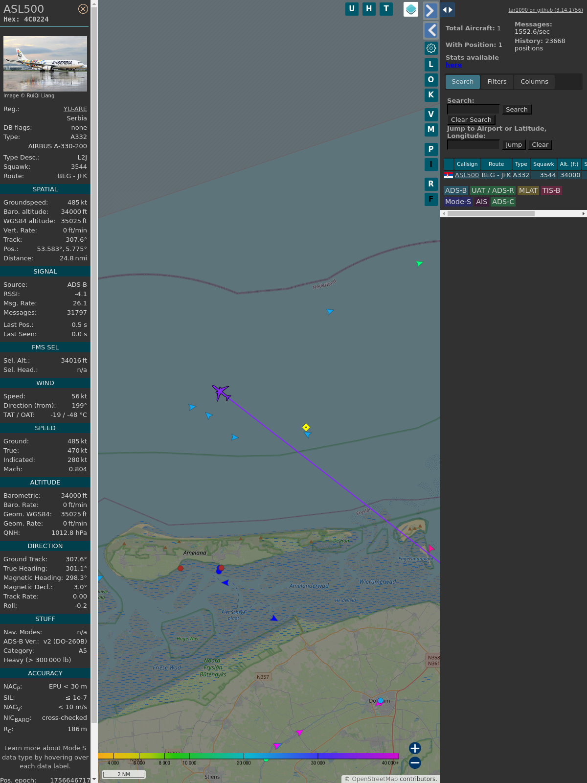
Task: Close the ASL500 aircraft info panel
Action: pos(83,9)
